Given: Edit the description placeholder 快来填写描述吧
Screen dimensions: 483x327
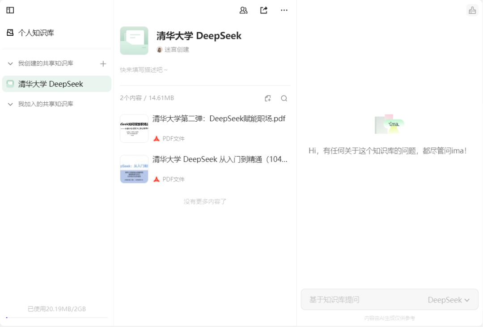Looking at the screenshot, I should [x=143, y=70].
